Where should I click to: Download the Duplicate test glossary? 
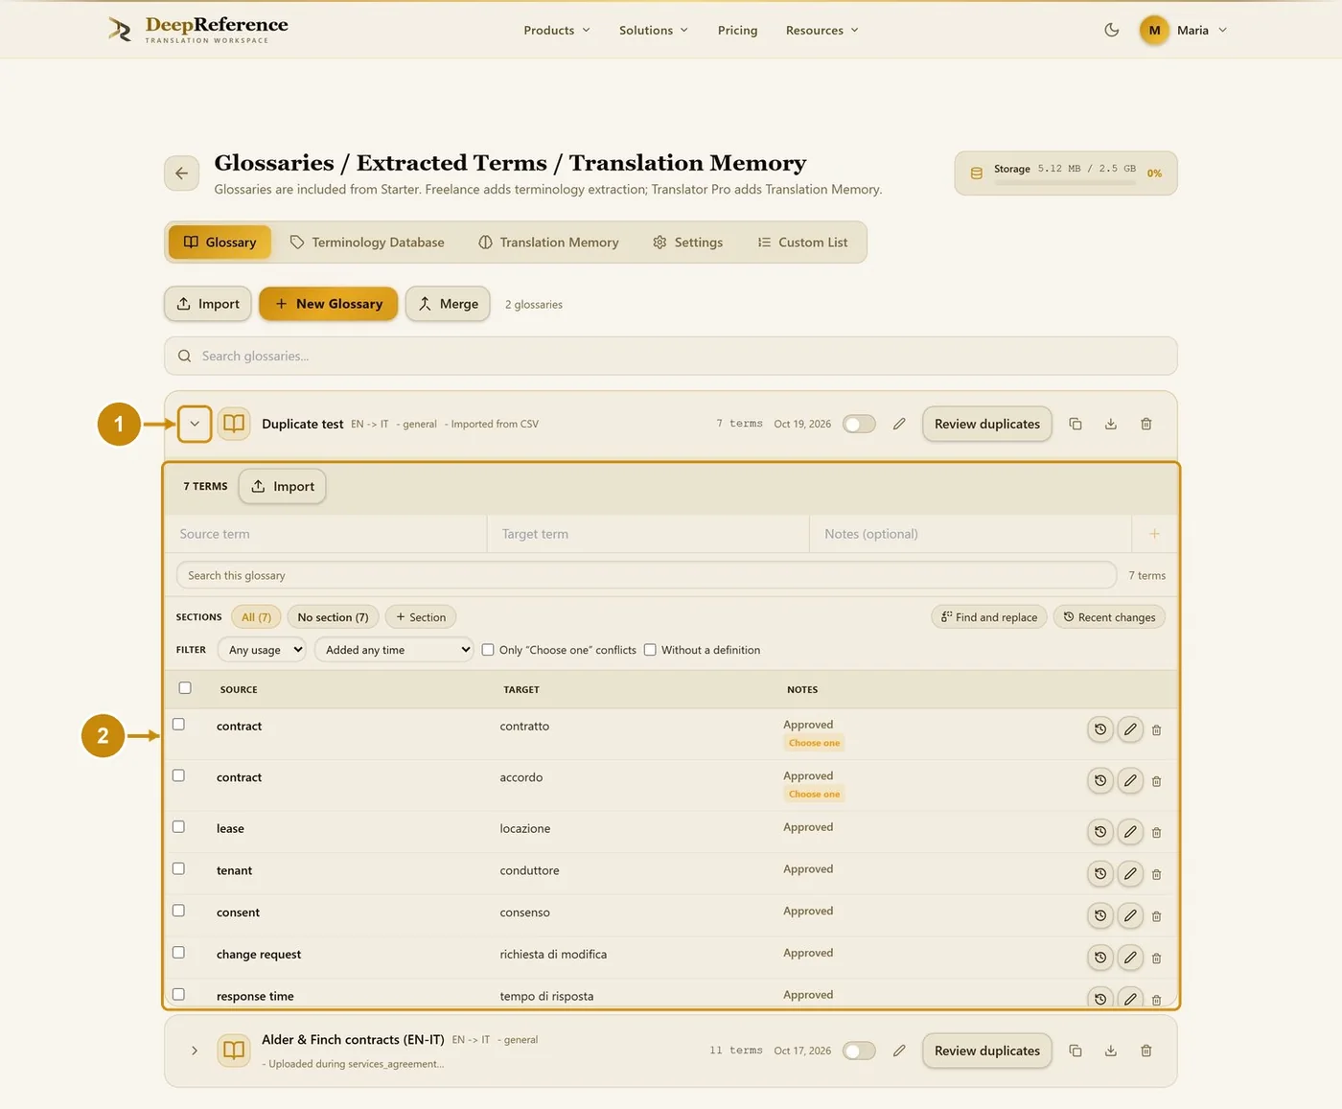tap(1111, 424)
